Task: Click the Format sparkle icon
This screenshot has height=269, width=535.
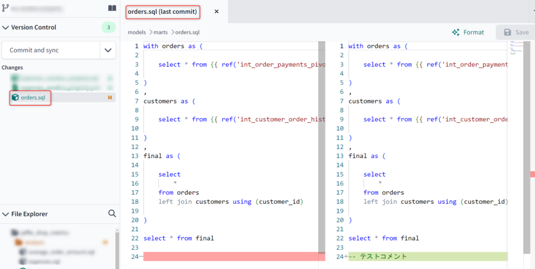Action: coord(455,32)
